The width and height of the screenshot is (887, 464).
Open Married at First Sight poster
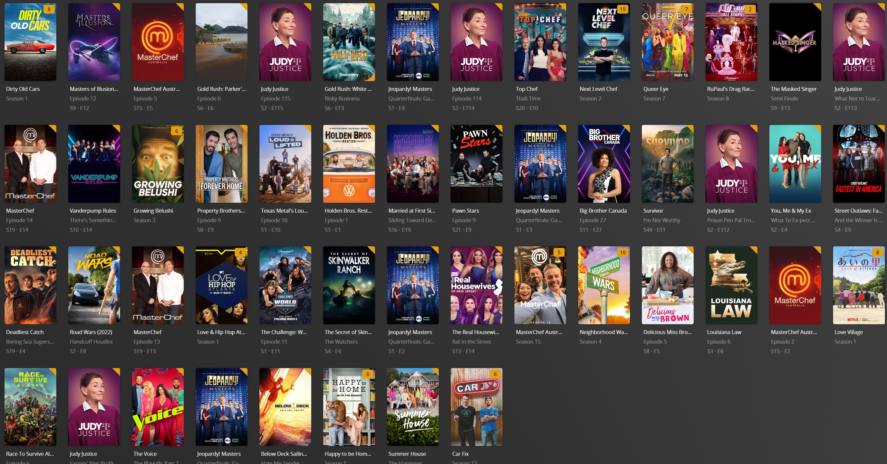[412, 164]
